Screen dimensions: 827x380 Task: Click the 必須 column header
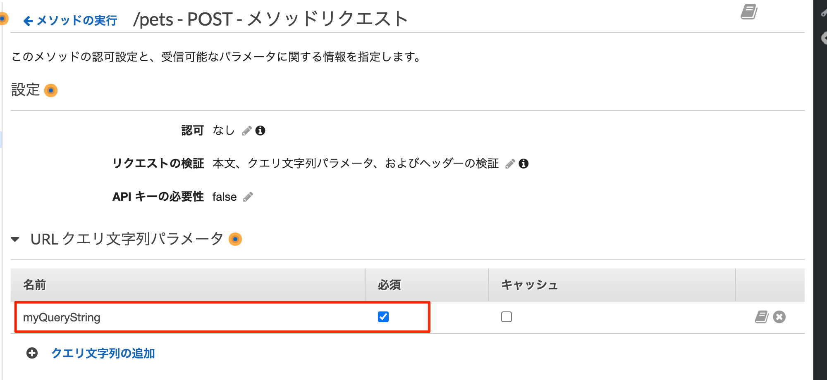(390, 285)
